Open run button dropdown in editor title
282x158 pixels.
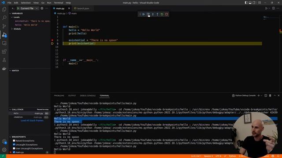coord(269,8)
